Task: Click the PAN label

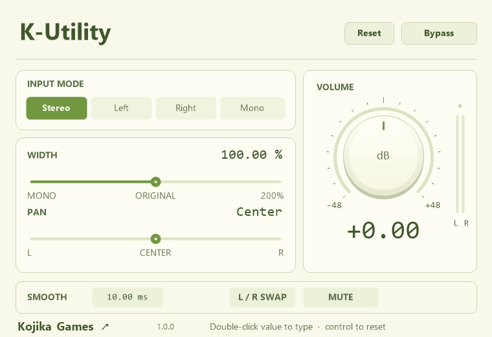Action: 37,213
